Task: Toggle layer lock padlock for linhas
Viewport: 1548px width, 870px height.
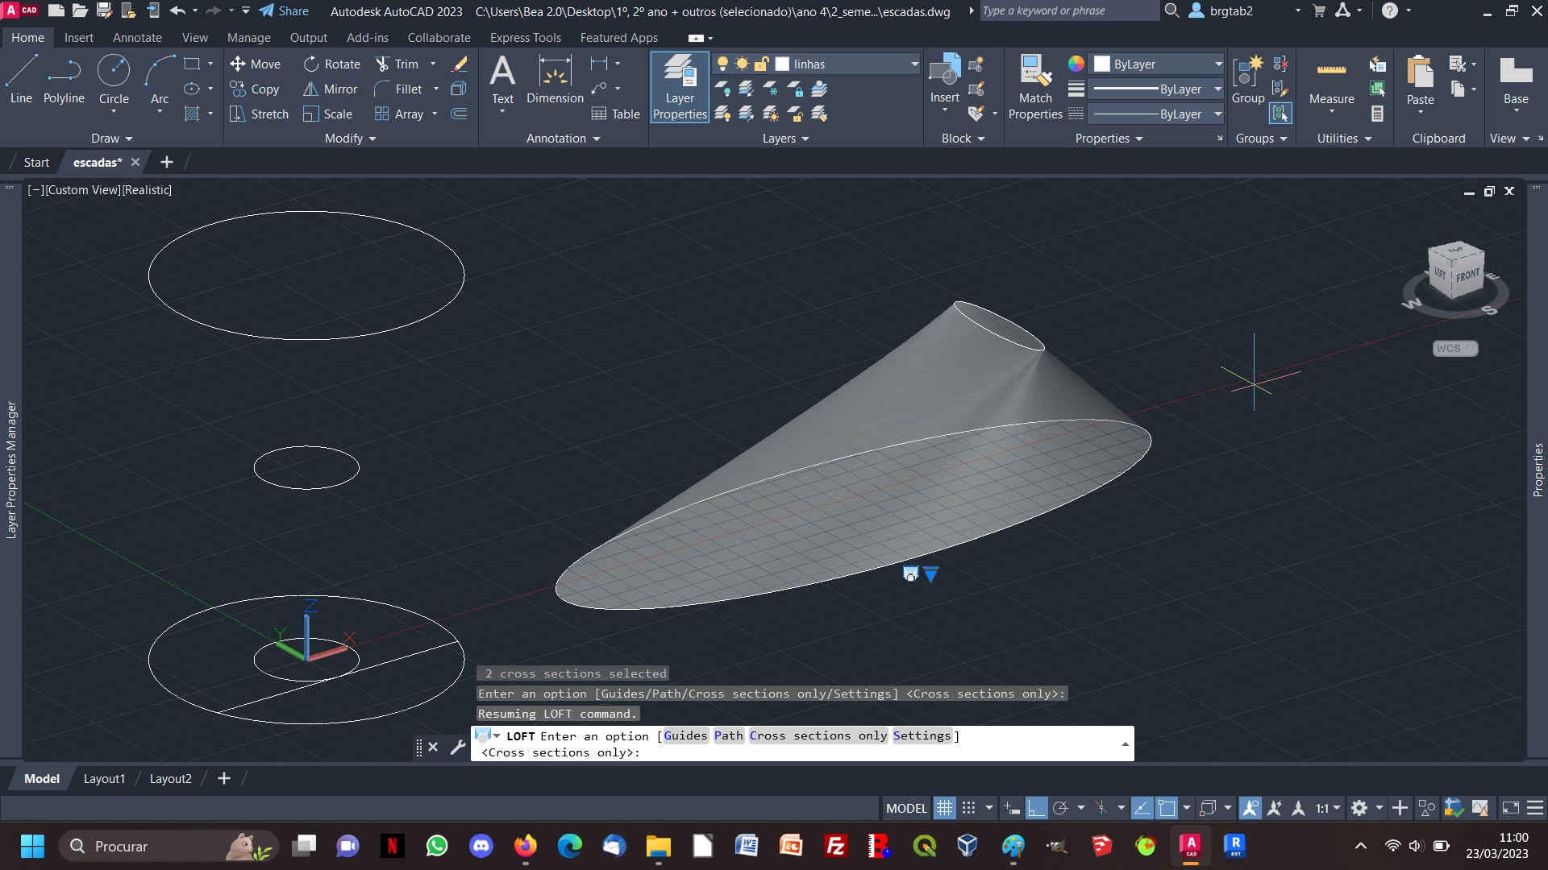Action: (x=762, y=64)
